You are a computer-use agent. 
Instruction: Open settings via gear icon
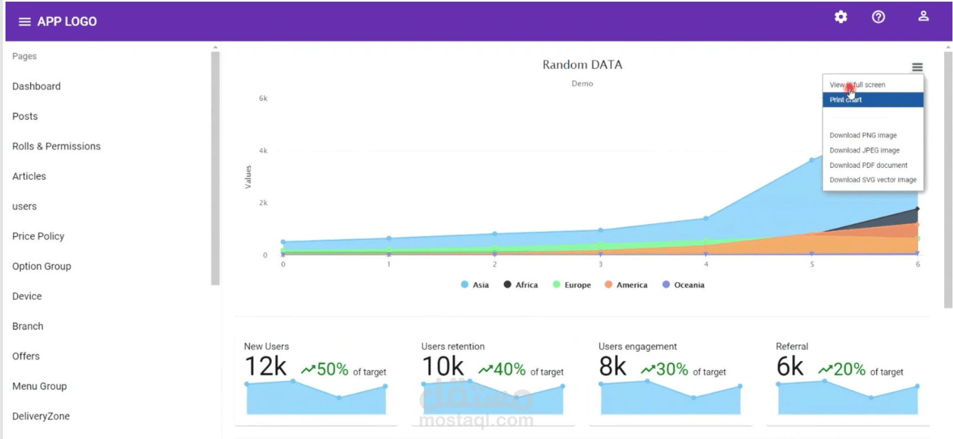click(841, 17)
